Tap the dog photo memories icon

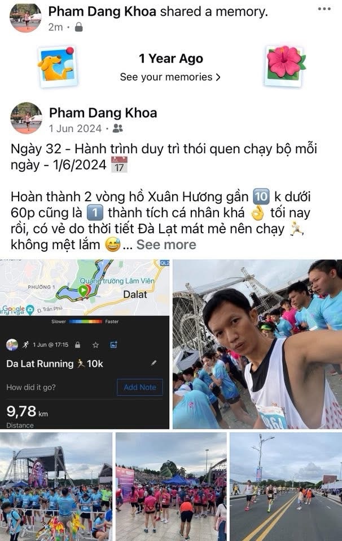58,66
